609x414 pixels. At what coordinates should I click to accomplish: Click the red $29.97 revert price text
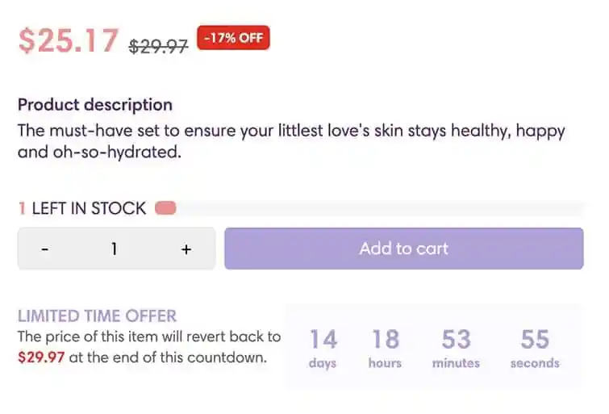[41, 358]
